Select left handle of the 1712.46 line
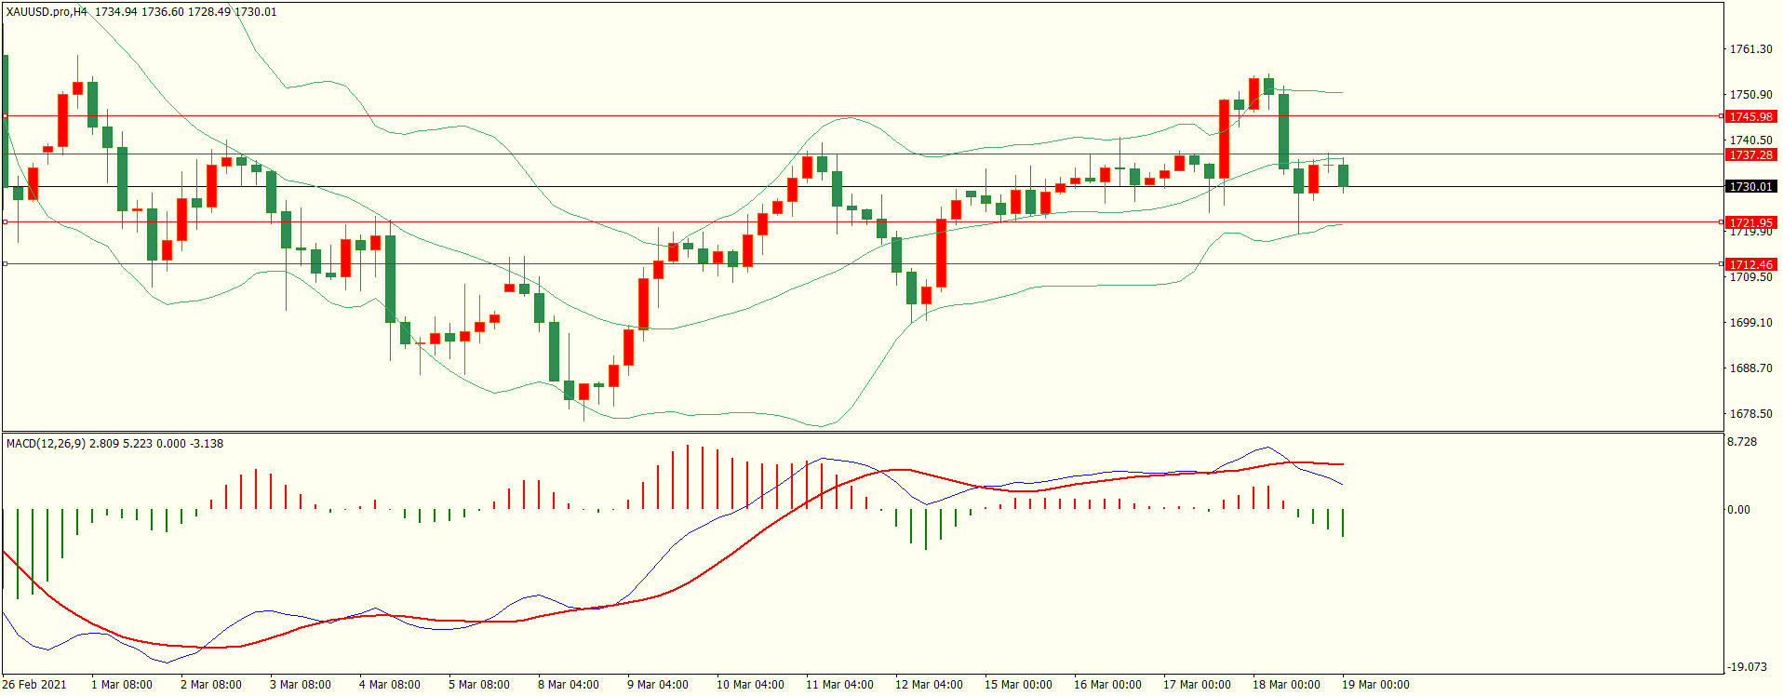Screen dimensions: 1783x696 pyautogui.click(x=5, y=264)
